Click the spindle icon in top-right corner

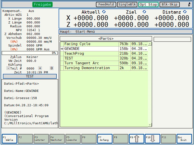coord(189,4)
